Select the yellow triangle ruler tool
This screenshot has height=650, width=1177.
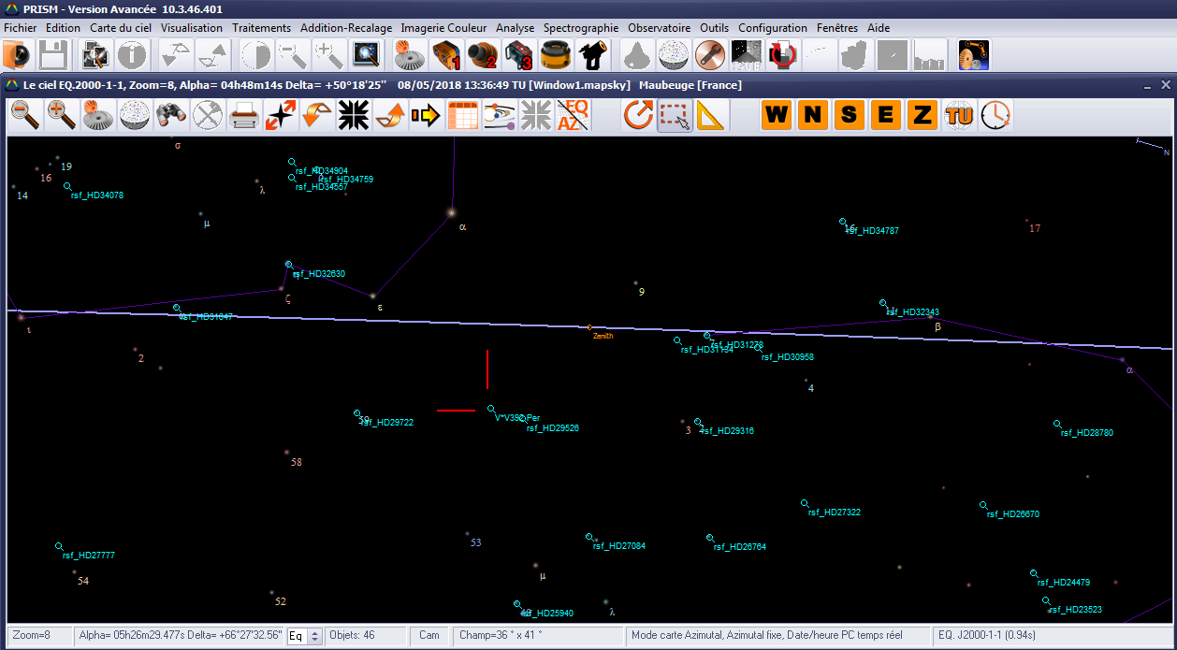pos(711,116)
